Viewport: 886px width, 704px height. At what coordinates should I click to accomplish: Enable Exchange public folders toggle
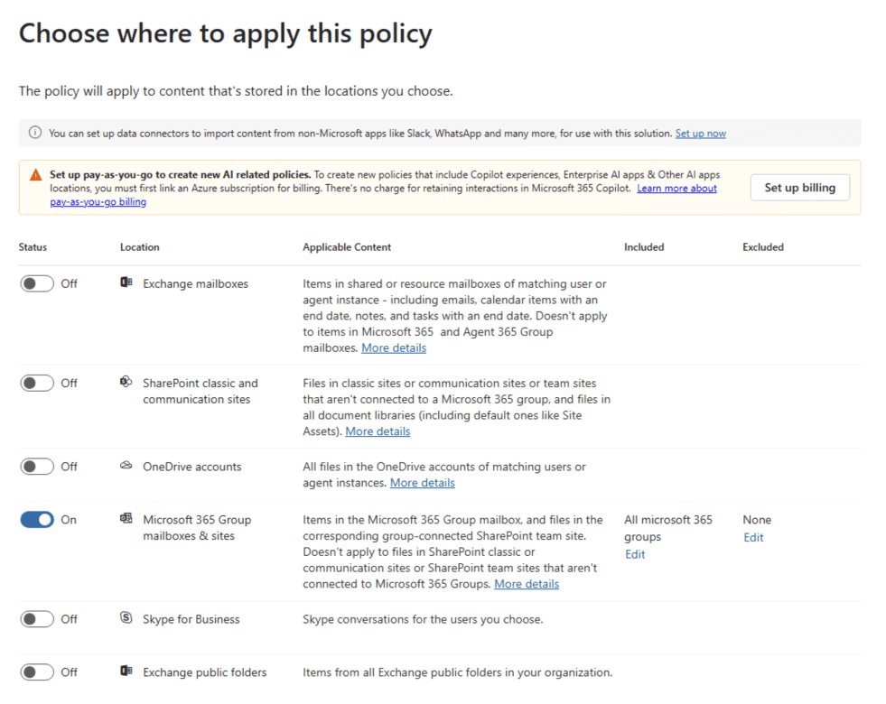(37, 672)
